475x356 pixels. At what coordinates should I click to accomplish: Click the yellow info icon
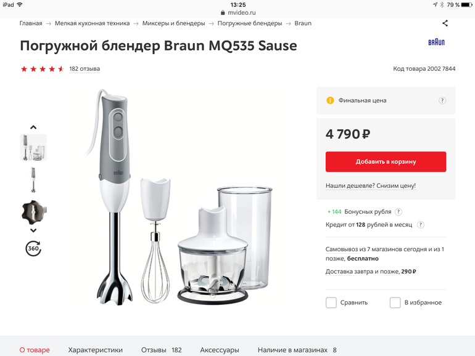(x=330, y=100)
